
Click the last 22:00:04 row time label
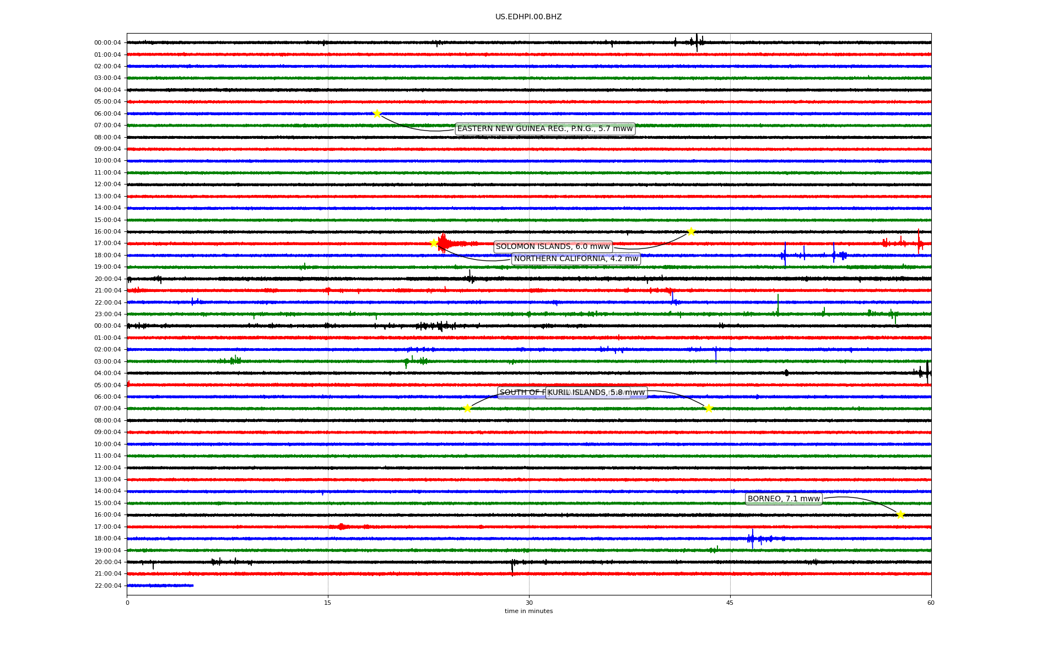(x=107, y=586)
